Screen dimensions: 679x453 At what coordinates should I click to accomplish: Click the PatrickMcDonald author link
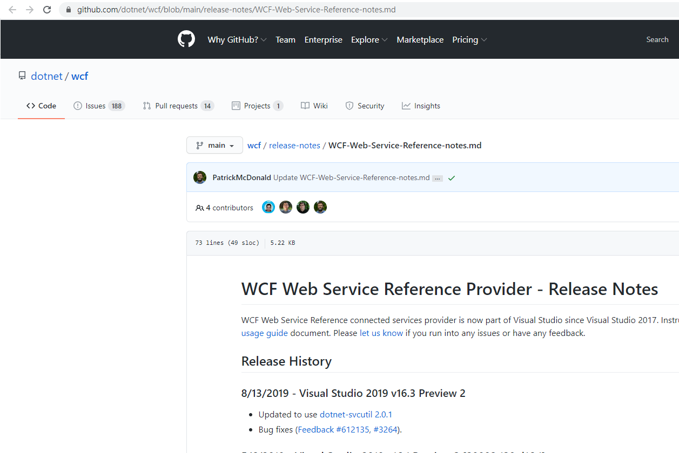[x=242, y=177]
